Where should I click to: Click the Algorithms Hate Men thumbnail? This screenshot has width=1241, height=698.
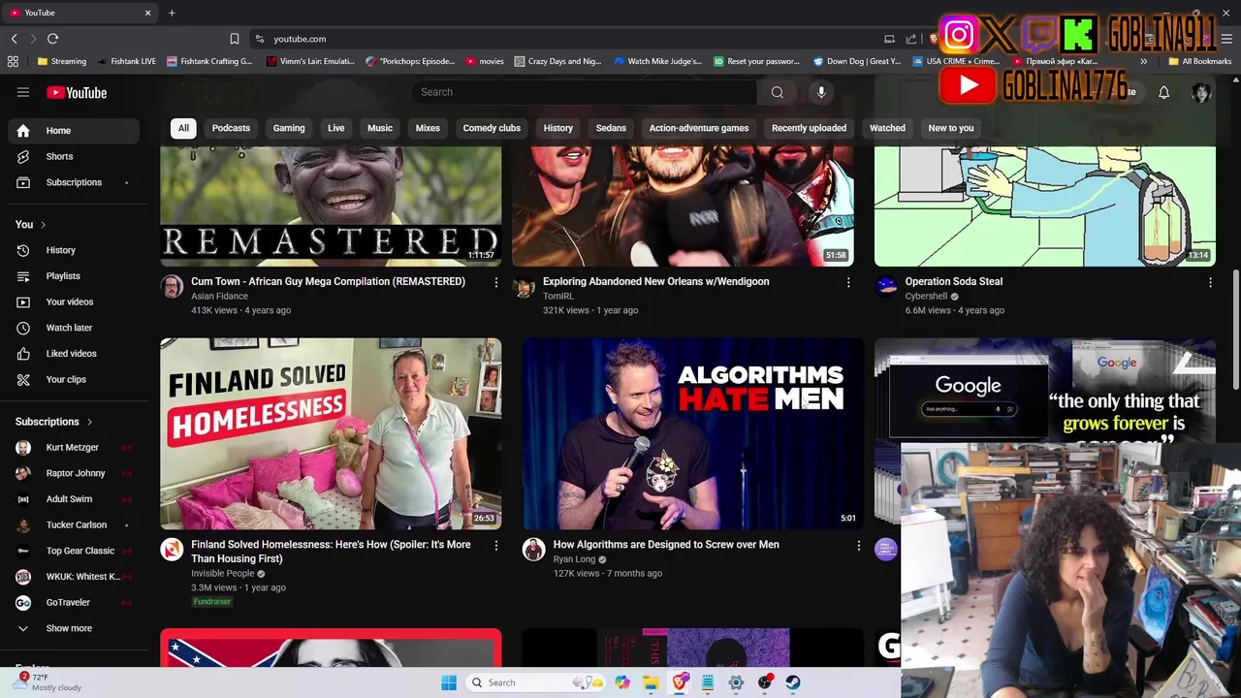692,433
